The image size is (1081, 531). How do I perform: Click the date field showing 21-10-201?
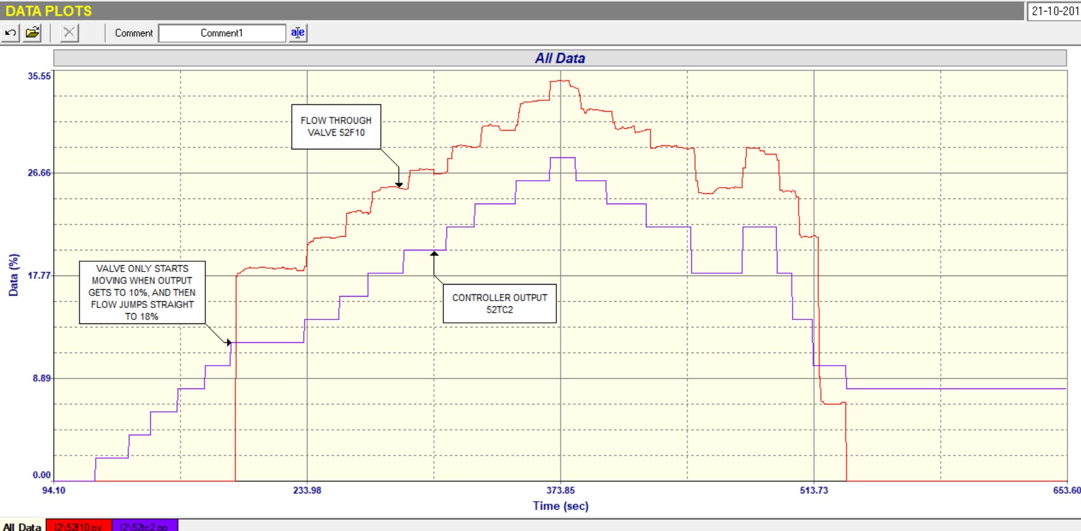tap(1054, 11)
